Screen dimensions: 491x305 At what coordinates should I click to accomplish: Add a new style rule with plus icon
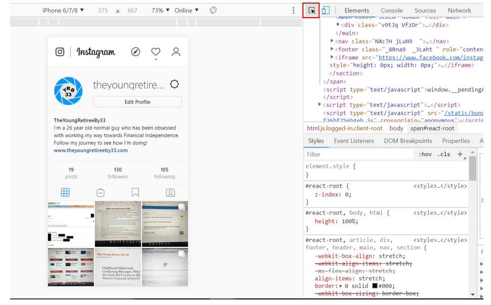460,154
